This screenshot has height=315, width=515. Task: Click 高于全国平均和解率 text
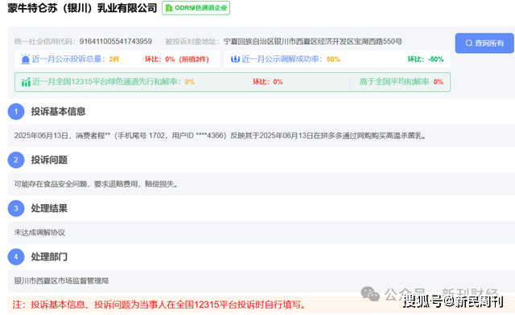click(394, 82)
